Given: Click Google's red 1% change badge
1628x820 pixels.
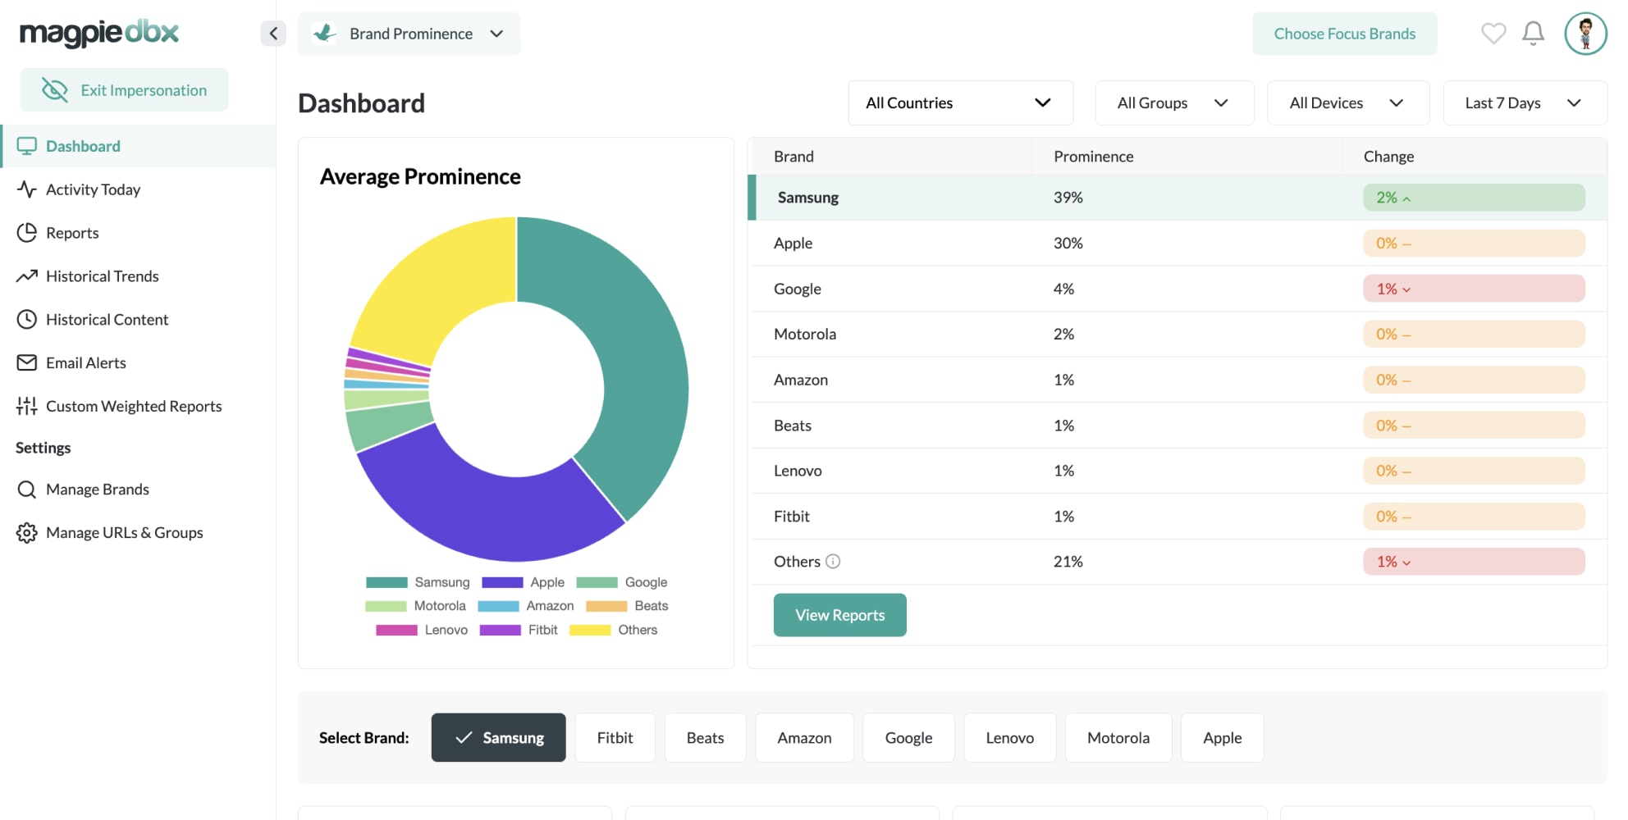Looking at the screenshot, I should coord(1474,289).
